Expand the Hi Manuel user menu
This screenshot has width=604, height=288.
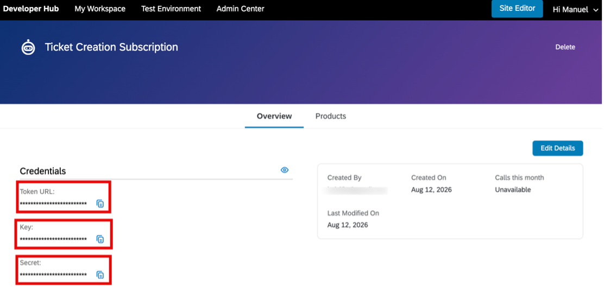[x=576, y=10]
